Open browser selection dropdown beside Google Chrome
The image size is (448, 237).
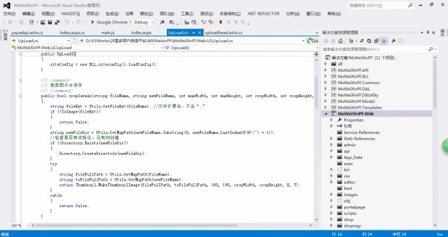130,22
